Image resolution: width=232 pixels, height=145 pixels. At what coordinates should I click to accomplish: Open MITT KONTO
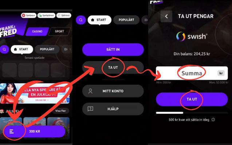113,91
